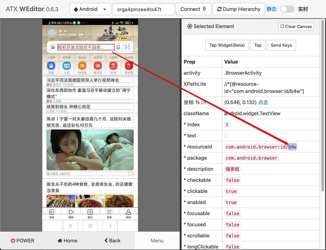Click the Menu button below the phone
Viewport: 326px width, 250px height.
point(157,241)
